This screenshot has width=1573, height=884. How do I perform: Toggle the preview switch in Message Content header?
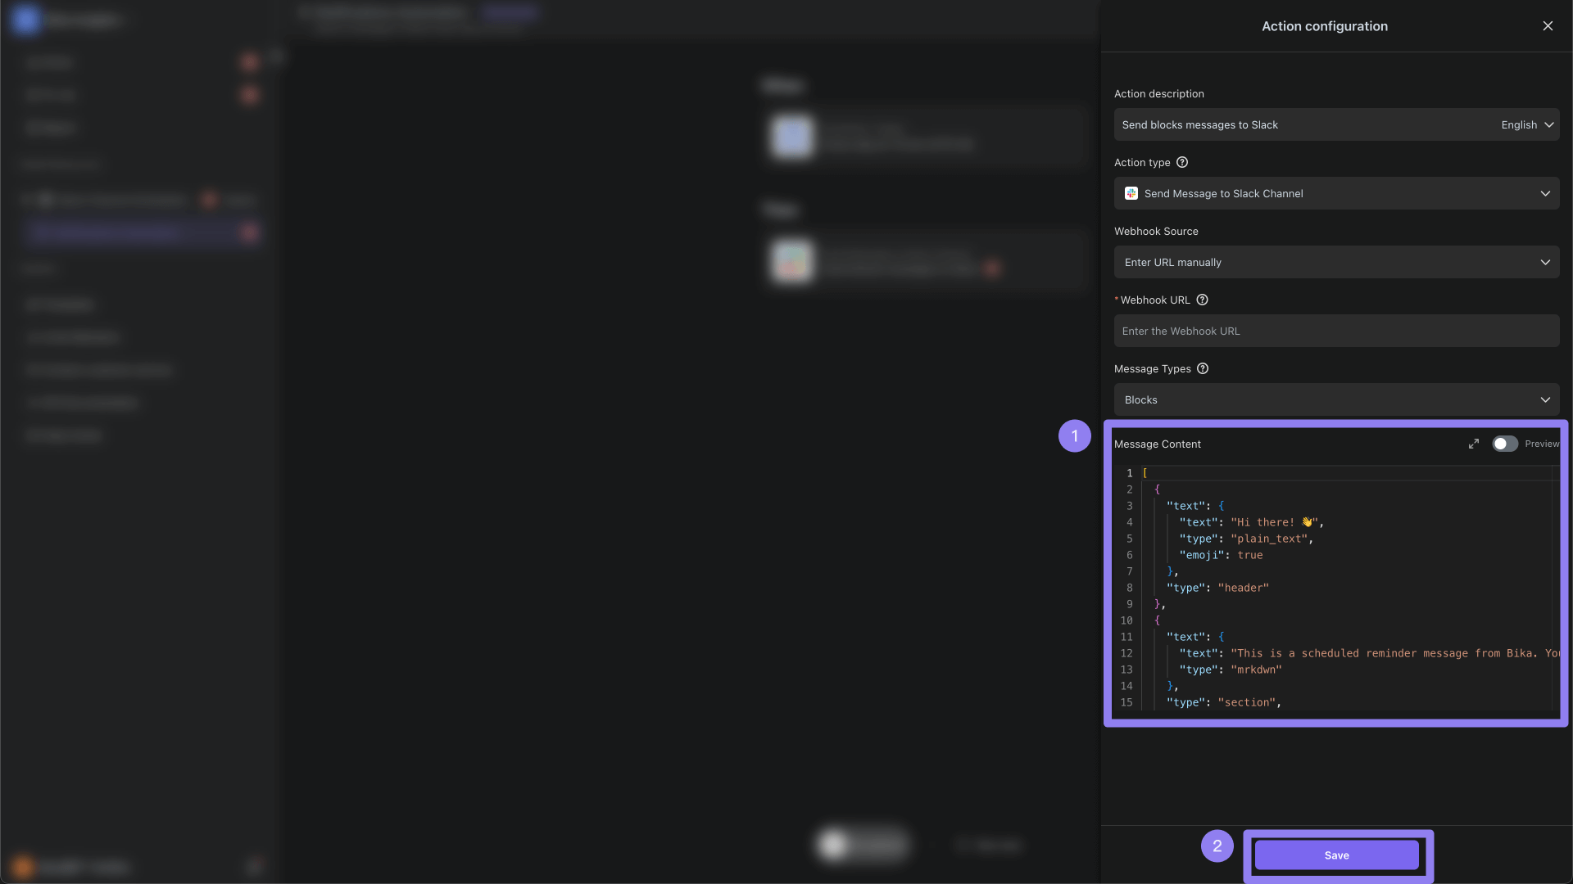tap(1504, 444)
